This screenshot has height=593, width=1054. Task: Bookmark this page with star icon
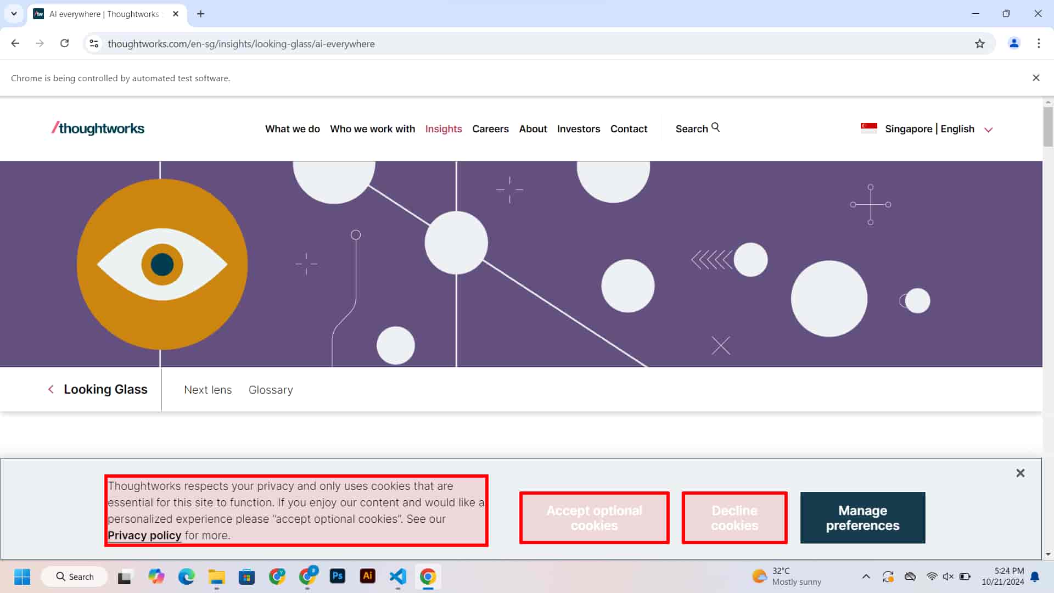tap(980, 44)
